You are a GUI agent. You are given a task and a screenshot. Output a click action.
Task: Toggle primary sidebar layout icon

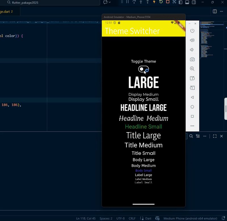tap(180, 2)
